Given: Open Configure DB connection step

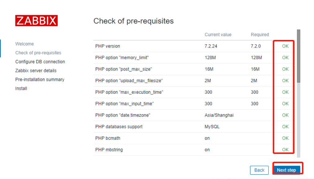Looking at the screenshot, I should pyautogui.click(x=40, y=62).
